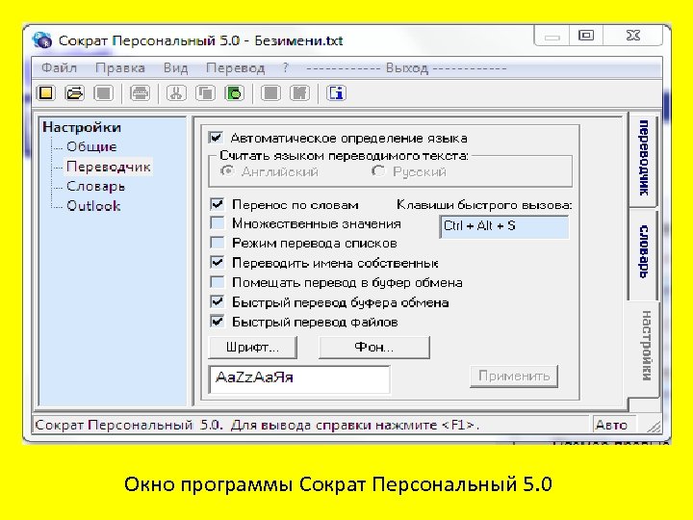Enable Режим перевода списков checkbox

pos(217,243)
